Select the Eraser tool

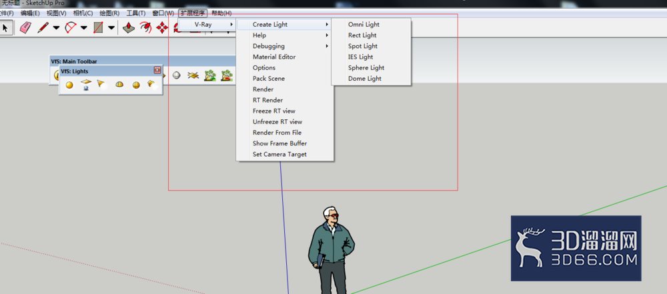pyautogui.click(x=25, y=27)
